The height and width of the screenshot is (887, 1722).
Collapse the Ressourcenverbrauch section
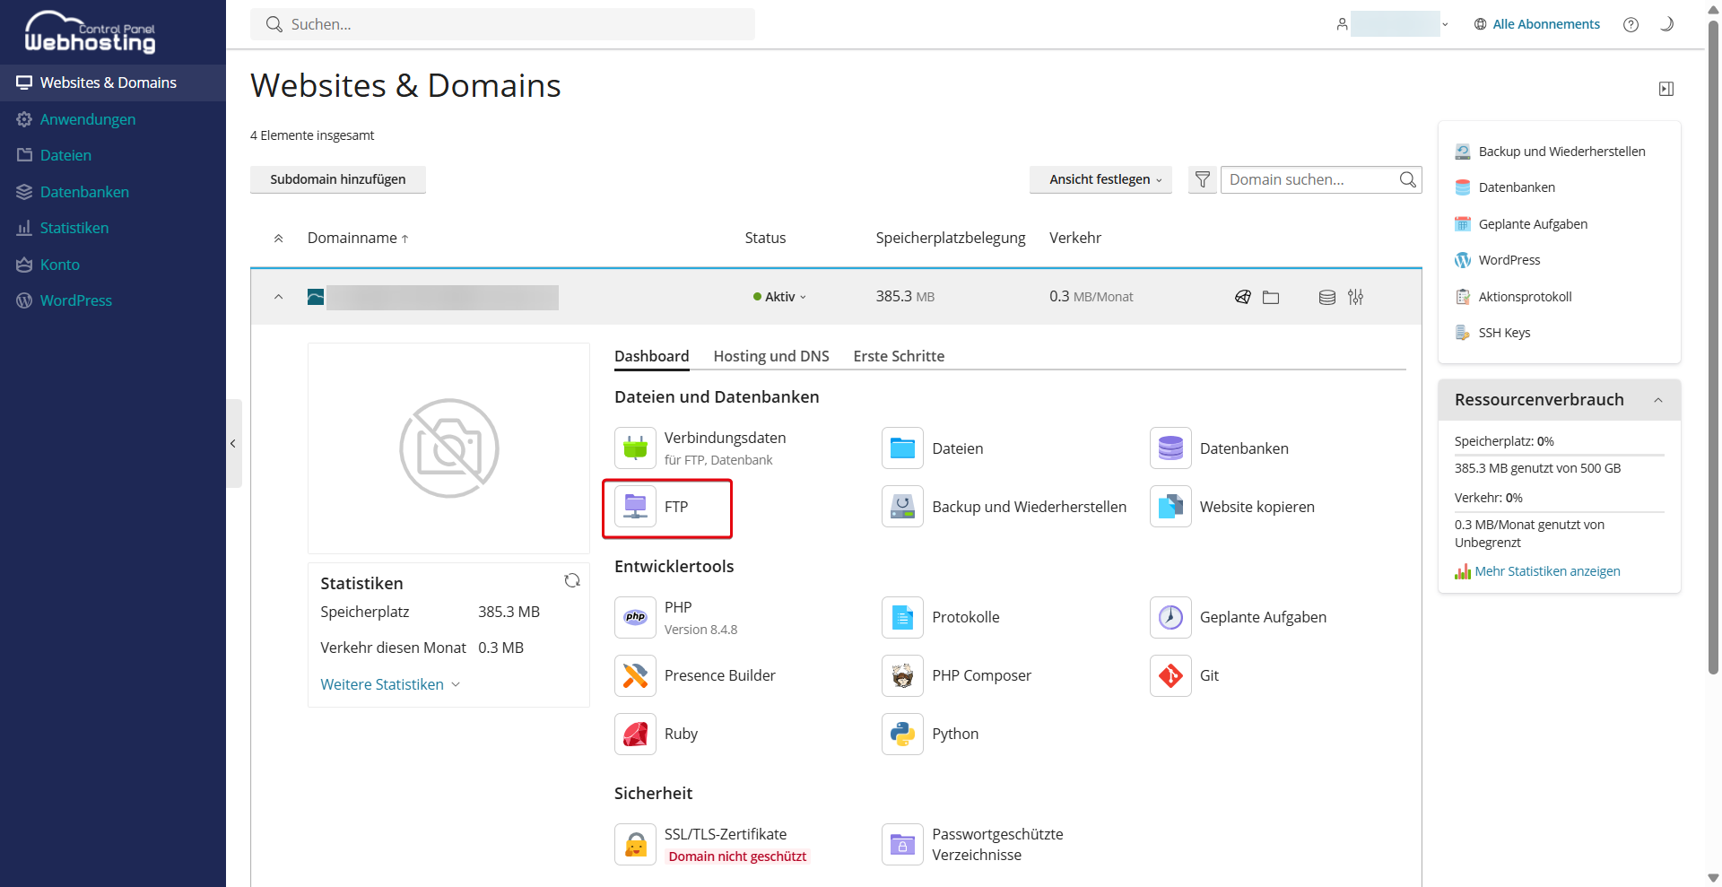[1657, 400]
